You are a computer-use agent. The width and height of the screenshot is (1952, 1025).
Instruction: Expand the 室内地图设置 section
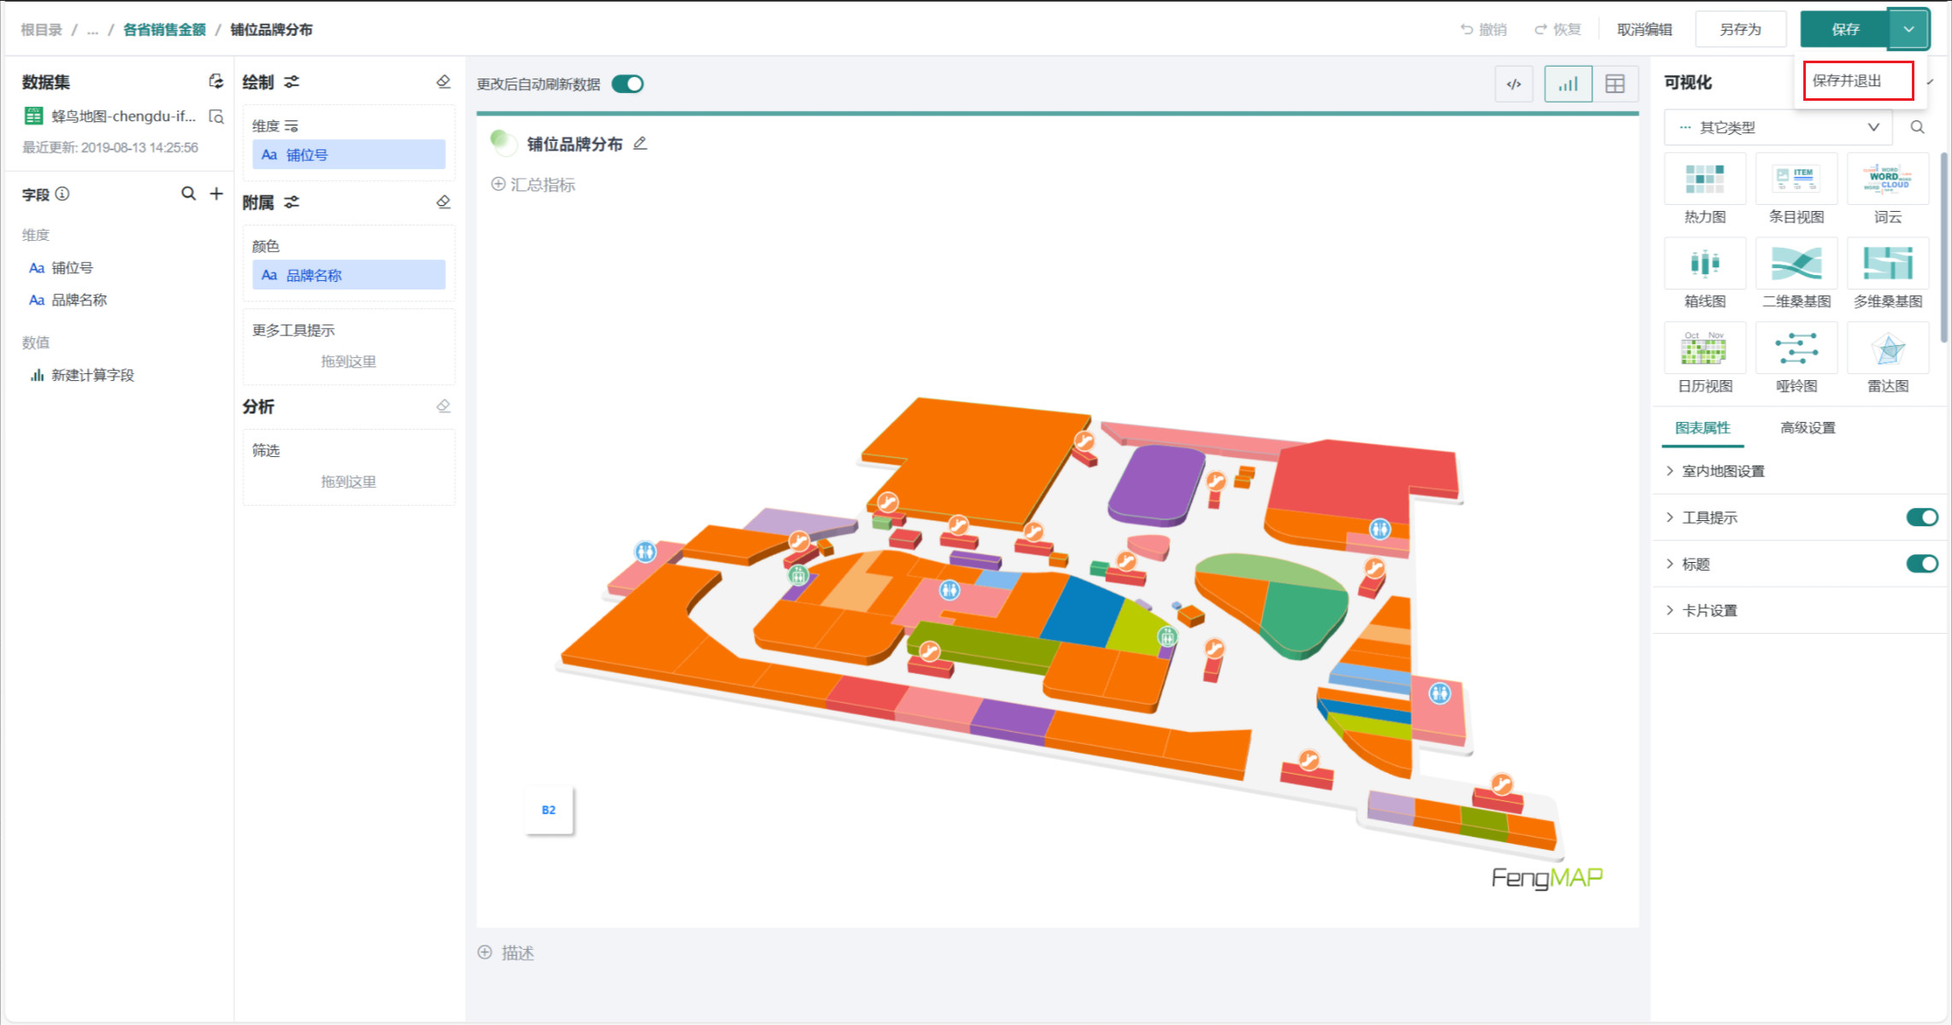[1722, 471]
